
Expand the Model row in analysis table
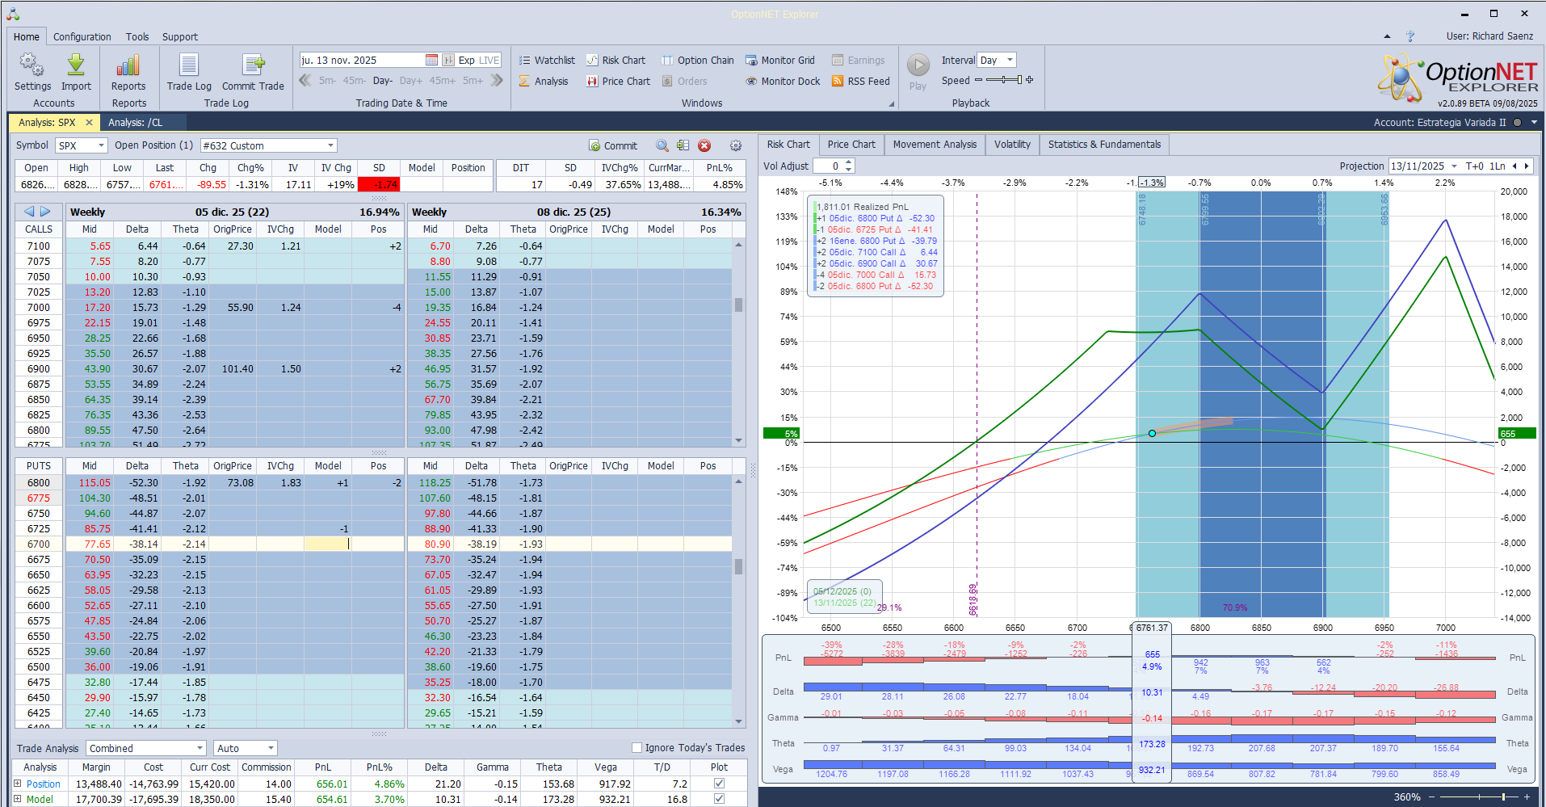click(18, 799)
